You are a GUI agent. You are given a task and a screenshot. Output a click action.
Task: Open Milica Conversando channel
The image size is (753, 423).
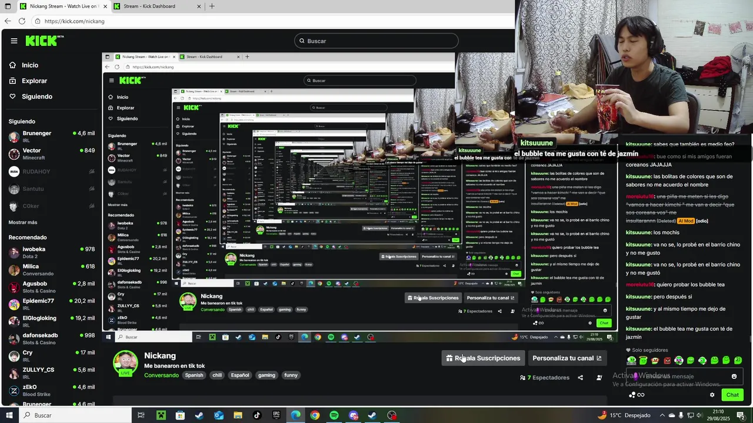coord(52,270)
